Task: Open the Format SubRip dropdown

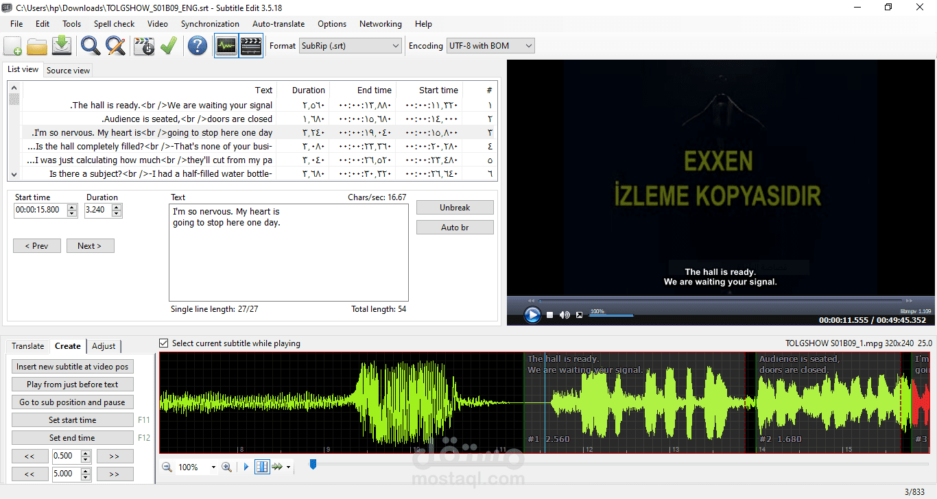Action: tap(351, 46)
